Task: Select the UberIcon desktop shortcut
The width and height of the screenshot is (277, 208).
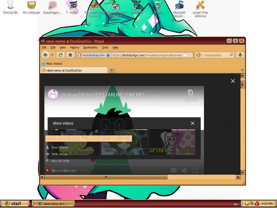Action: pos(137,7)
